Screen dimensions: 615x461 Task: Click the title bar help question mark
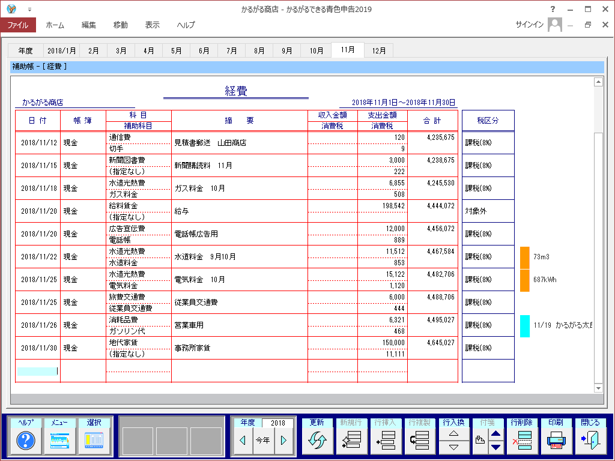553,9
